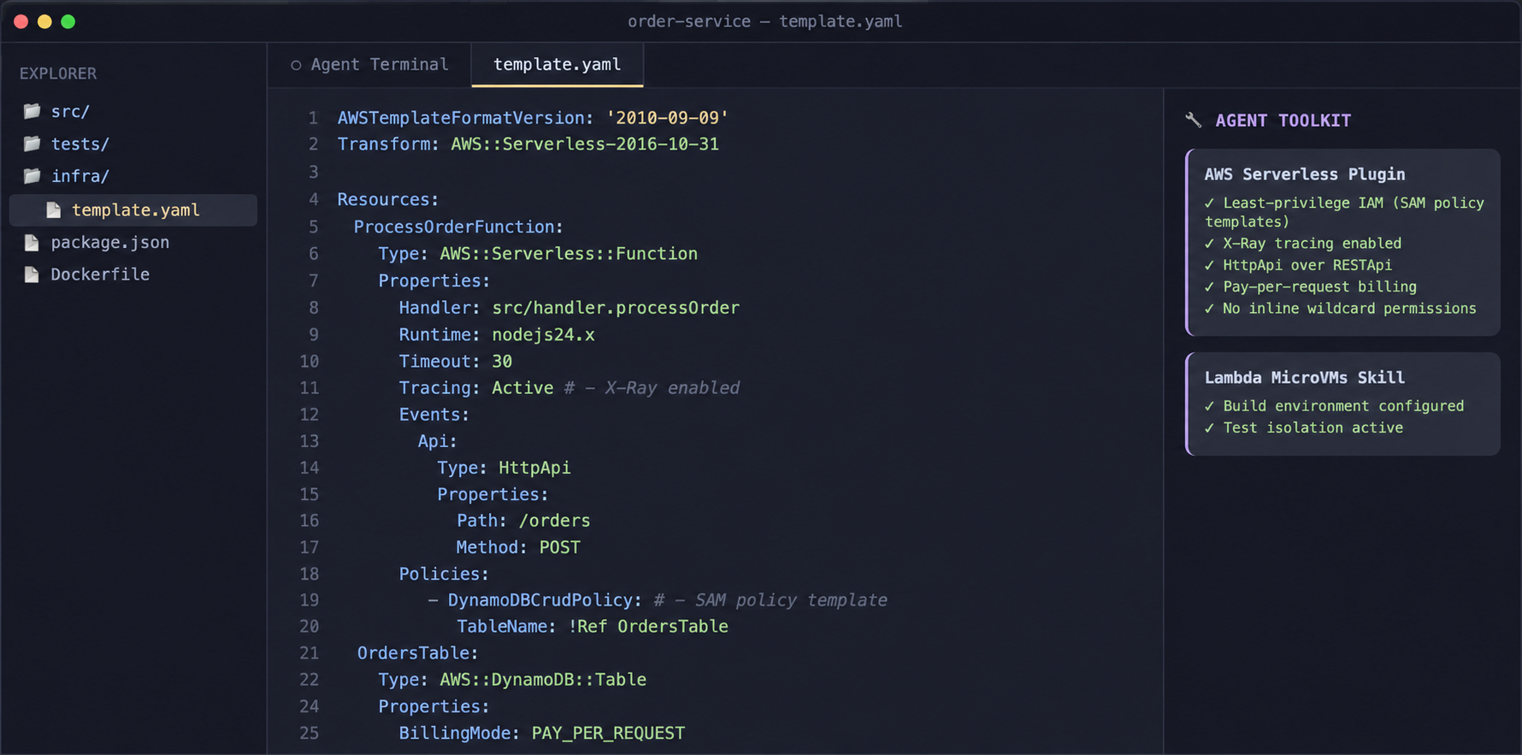The height and width of the screenshot is (755, 1522).
Task: Click line number 12 in the gutter
Action: [x=309, y=415]
